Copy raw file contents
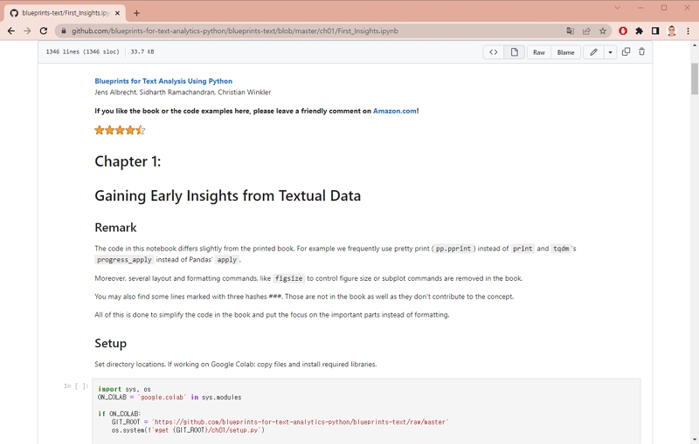 tap(626, 51)
